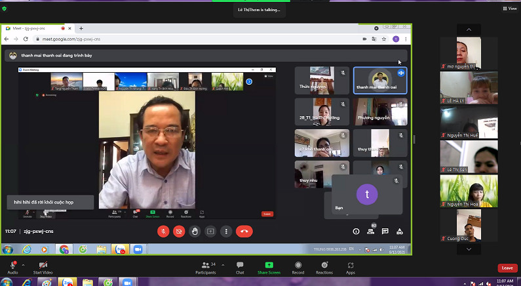Screen dimensions: 521x286
Task: Expand video options arrow next to Start Video
Action: click(x=60, y=264)
